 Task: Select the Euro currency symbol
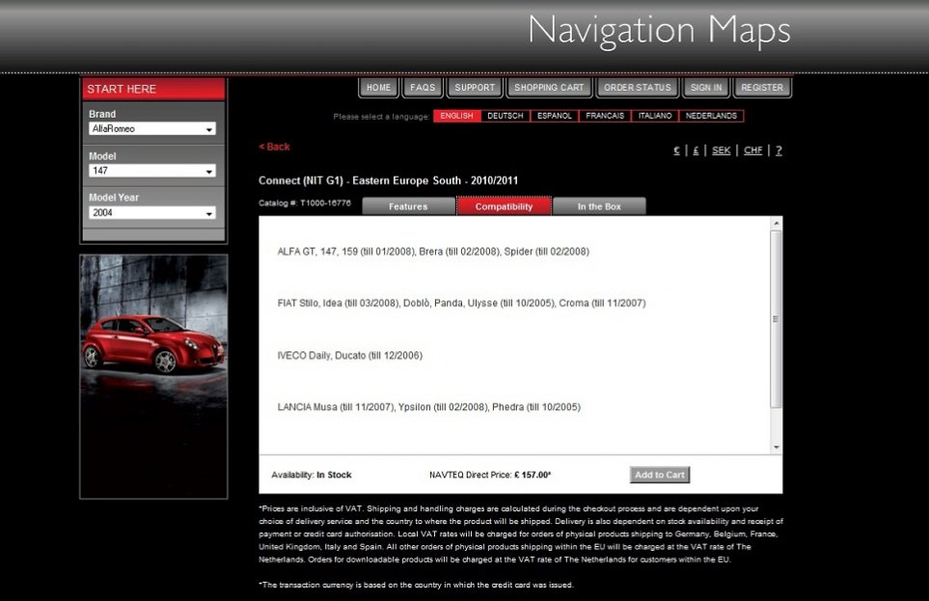pos(676,150)
